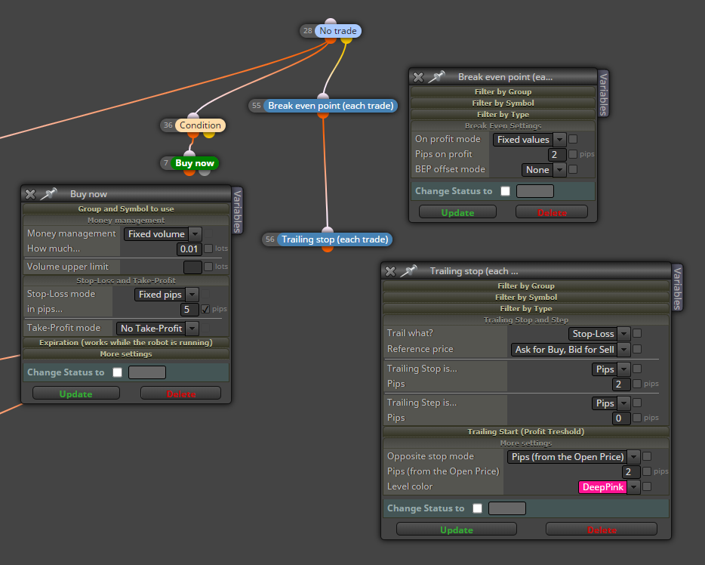This screenshot has width=705, height=565.
Task: Select the Condition node
Action: [201, 125]
